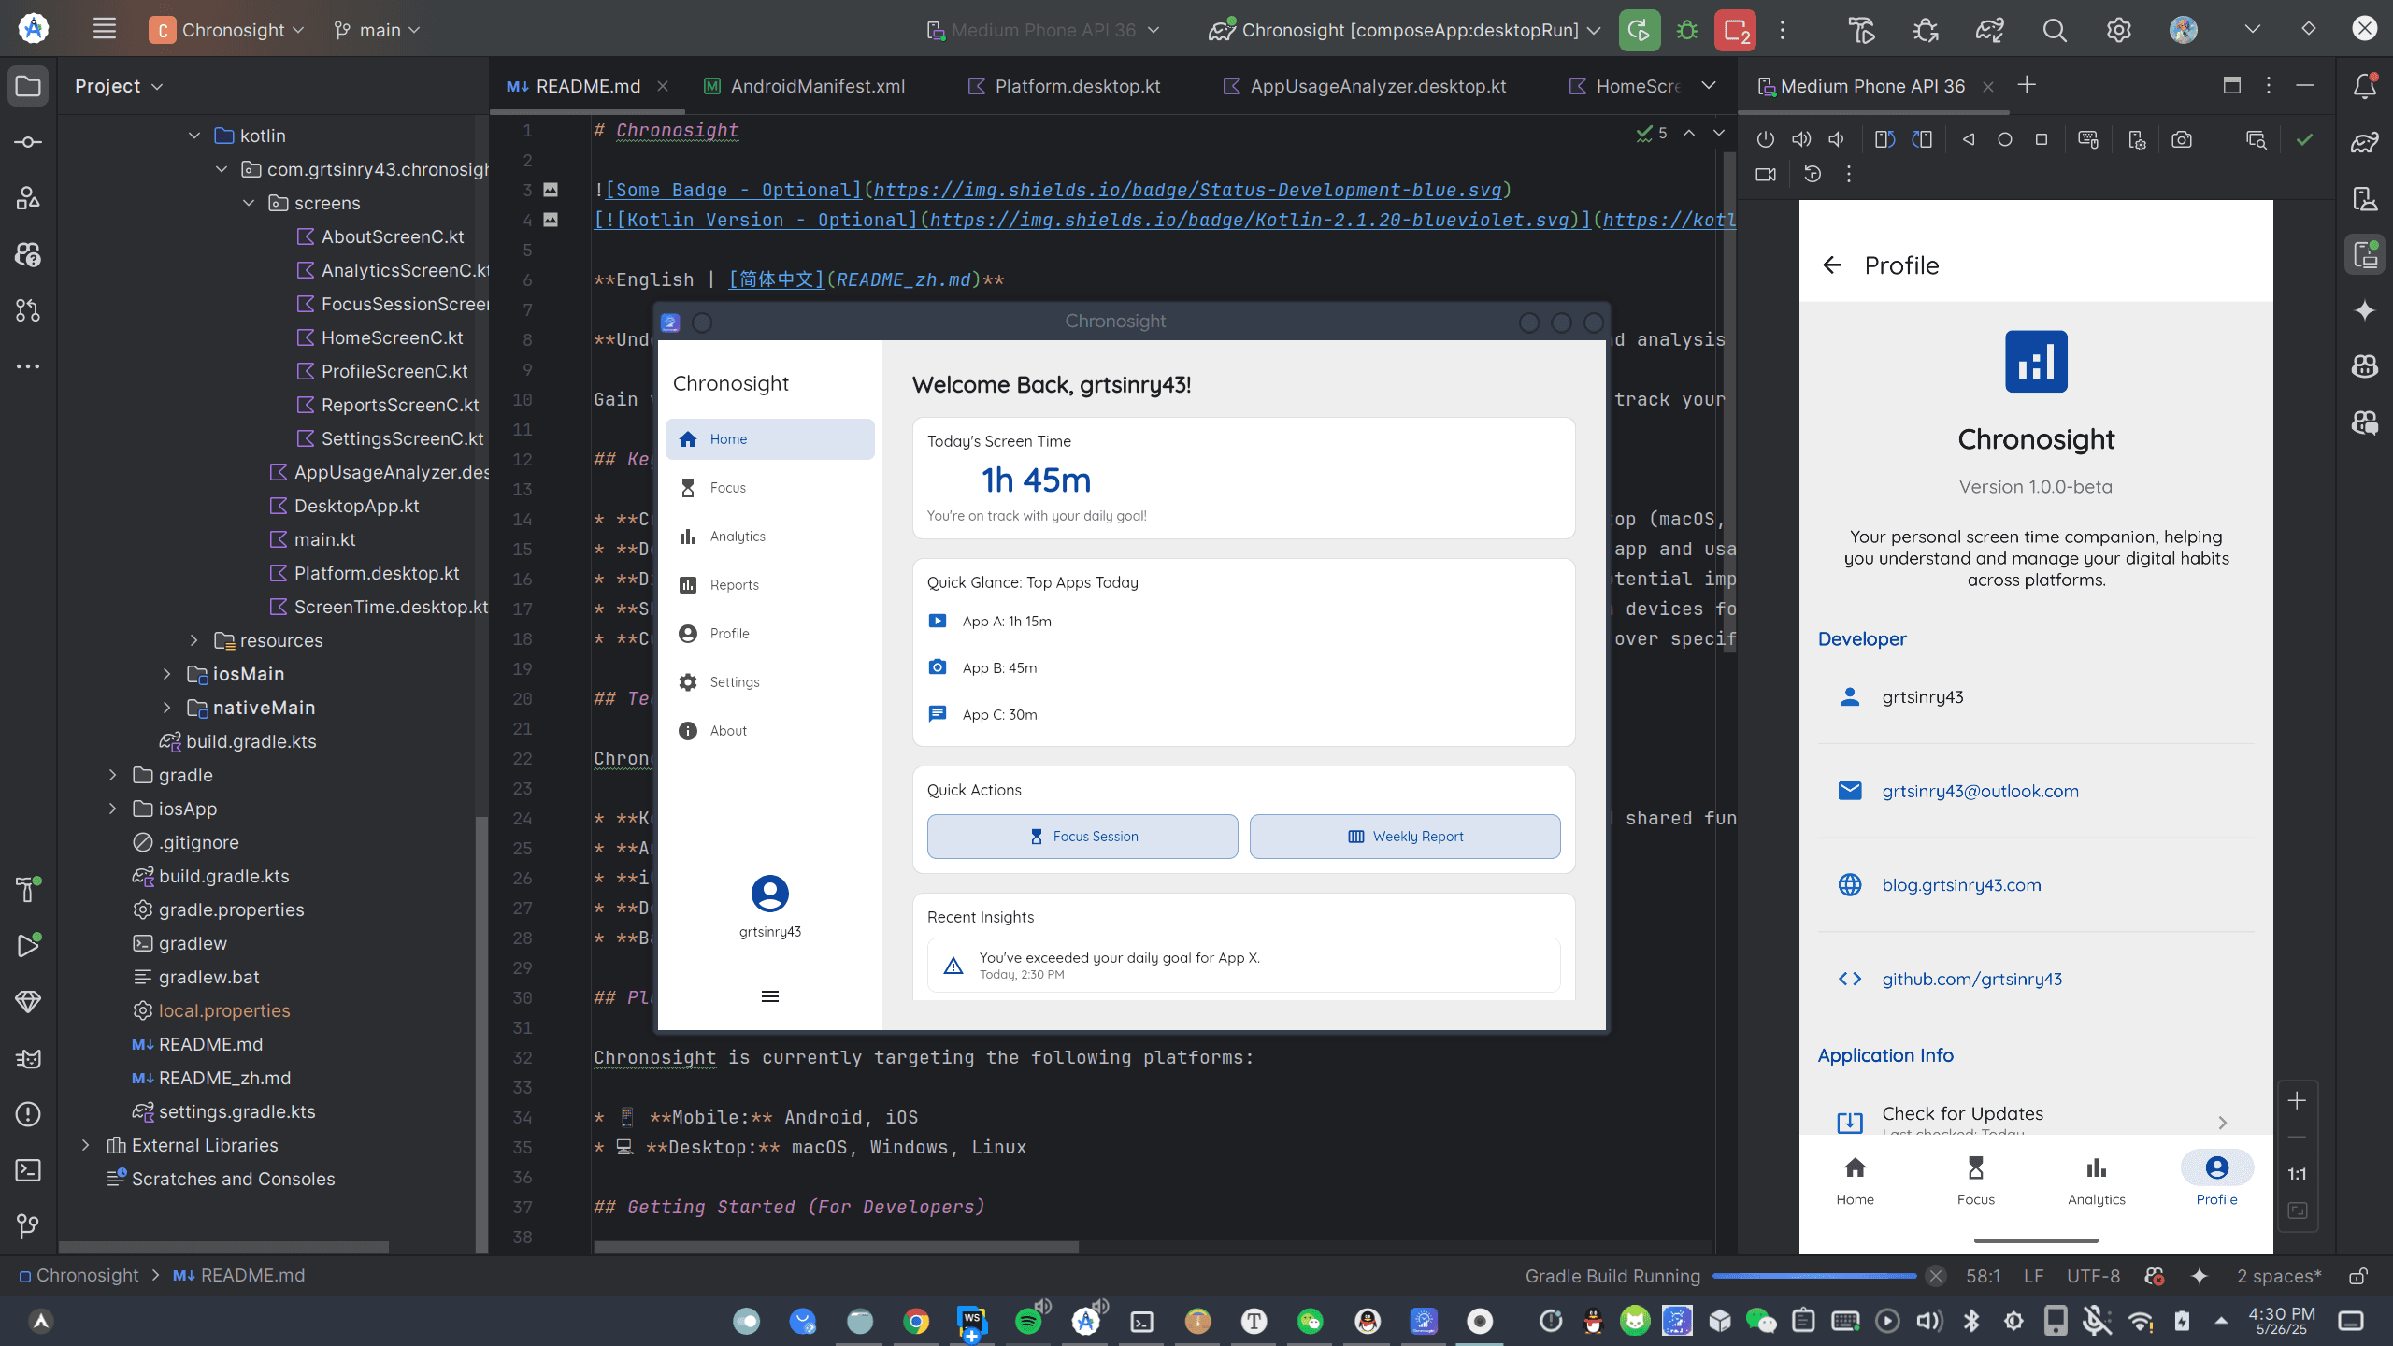Viewport: 2393px width, 1346px height.
Task: Click project tree horizontal scrollbar
Action: pyautogui.click(x=224, y=1247)
